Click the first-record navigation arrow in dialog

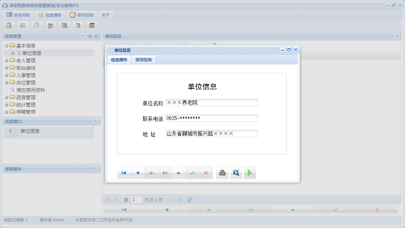point(124,172)
